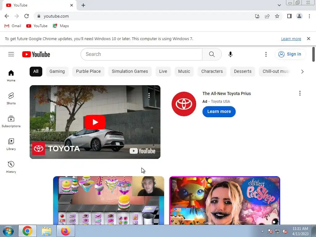This screenshot has width=316, height=237.
Task: Open History in the sidebar
Action: click(x=11, y=167)
